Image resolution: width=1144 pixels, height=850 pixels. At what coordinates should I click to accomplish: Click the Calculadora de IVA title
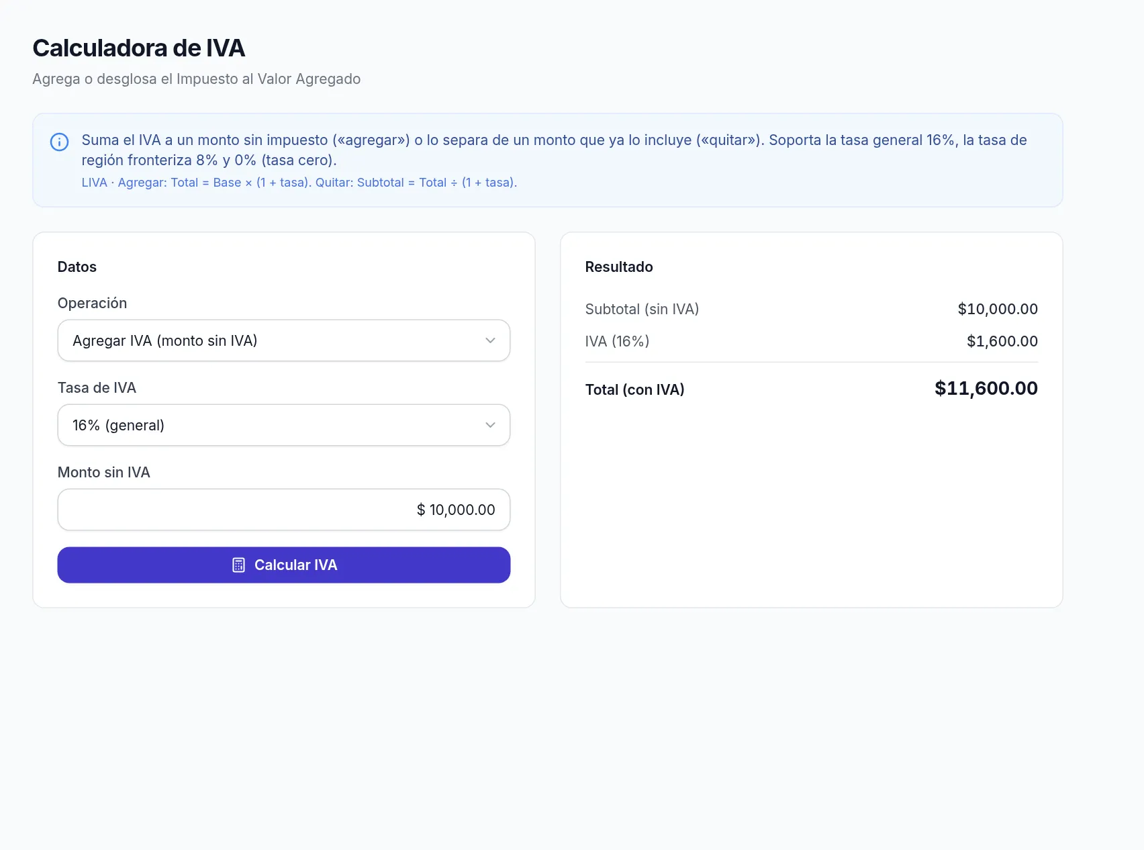[x=139, y=48]
